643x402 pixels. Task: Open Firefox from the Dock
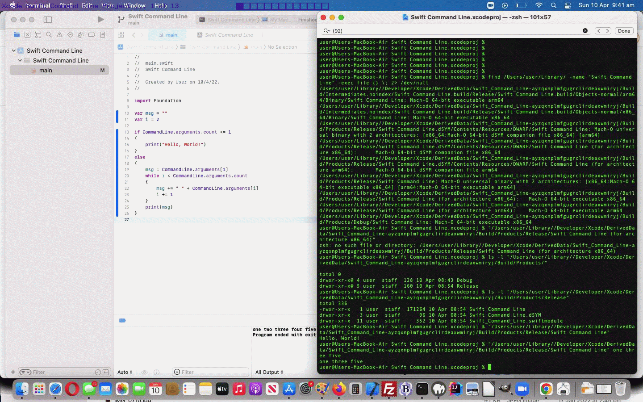(x=339, y=389)
